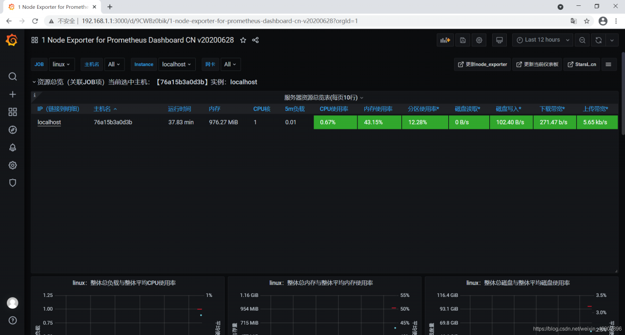Open the Last 12 hours time picker
The width and height of the screenshot is (625, 335).
[542, 40]
